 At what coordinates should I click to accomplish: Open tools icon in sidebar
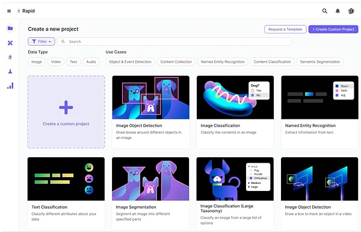[x=10, y=43]
